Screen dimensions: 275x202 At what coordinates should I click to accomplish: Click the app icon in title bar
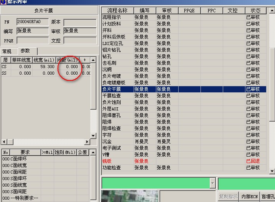[x=3, y=2]
